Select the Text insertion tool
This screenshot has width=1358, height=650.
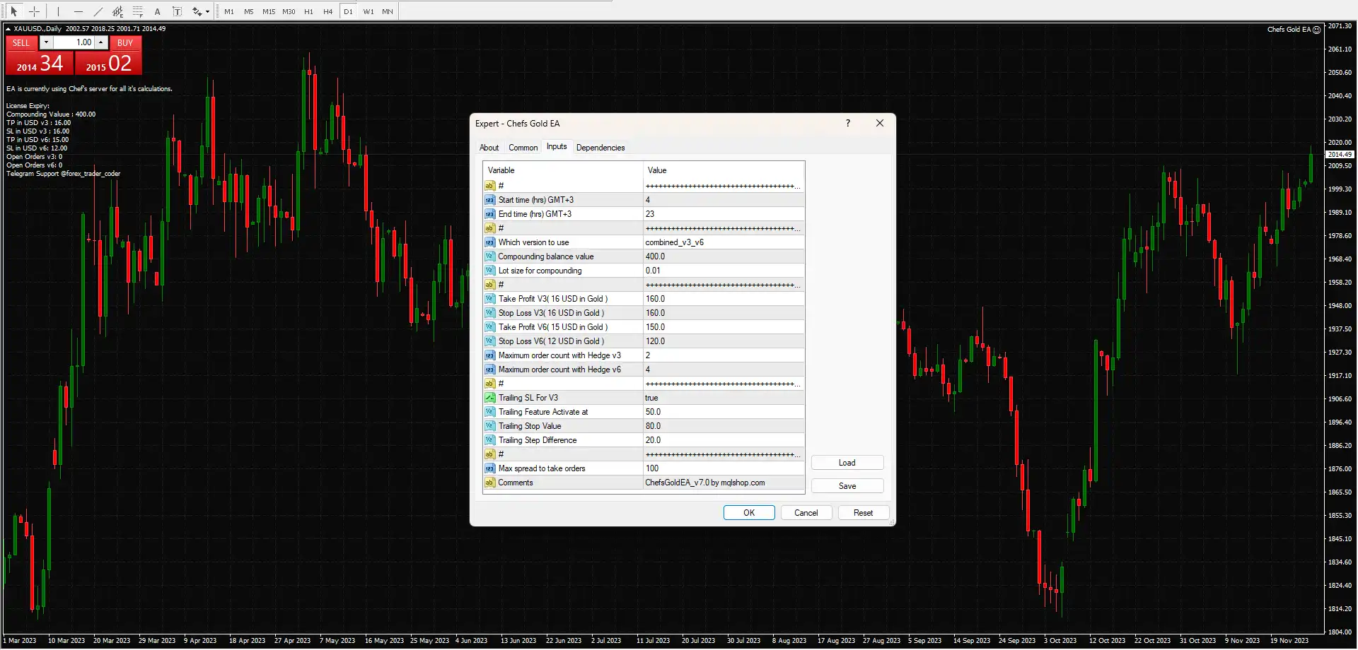[x=158, y=11]
